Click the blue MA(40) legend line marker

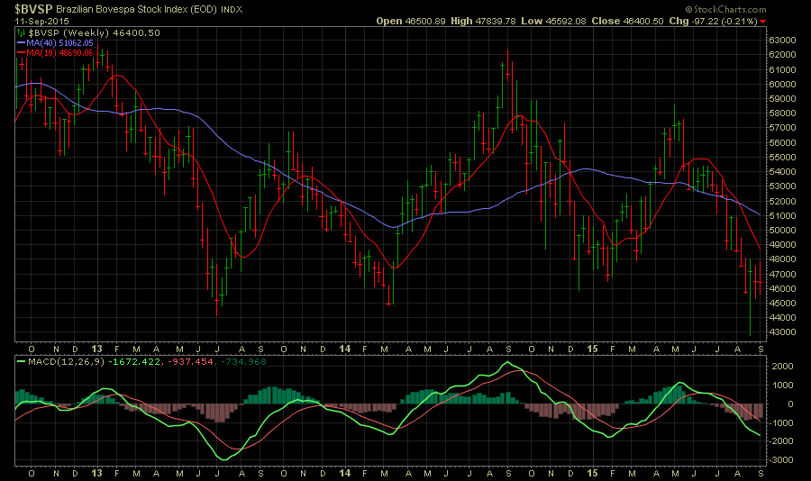20,42
